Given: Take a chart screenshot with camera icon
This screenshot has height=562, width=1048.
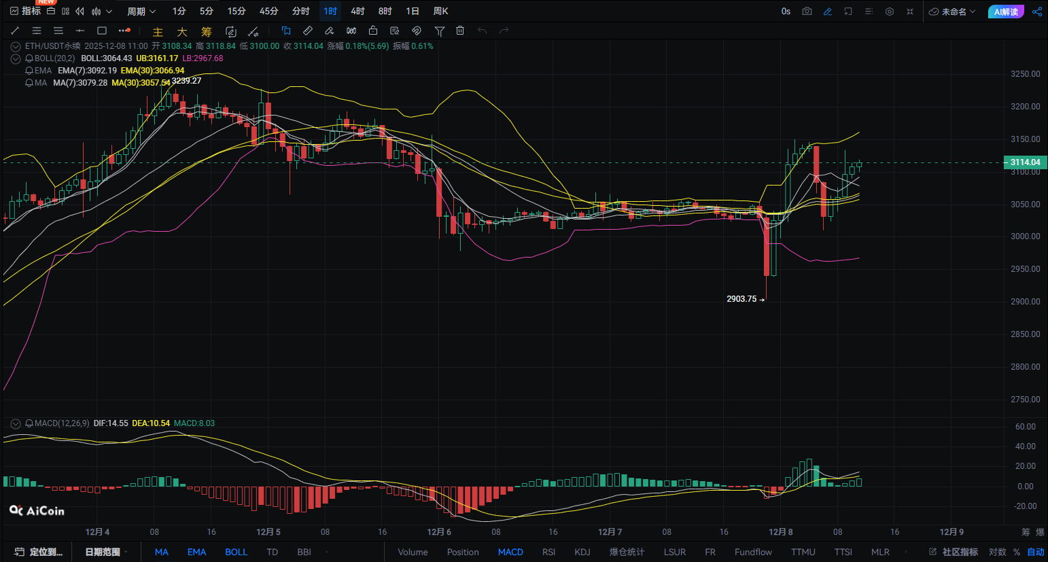Looking at the screenshot, I should [807, 12].
